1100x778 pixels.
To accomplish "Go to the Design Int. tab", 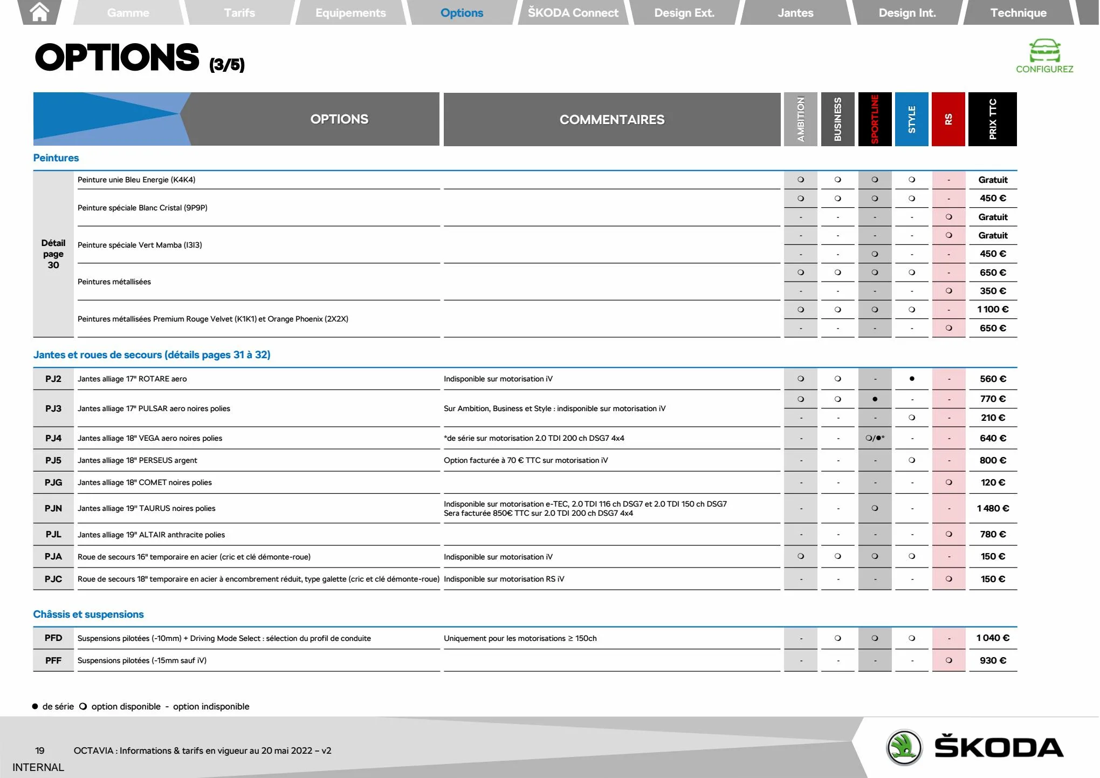I will click(x=907, y=12).
